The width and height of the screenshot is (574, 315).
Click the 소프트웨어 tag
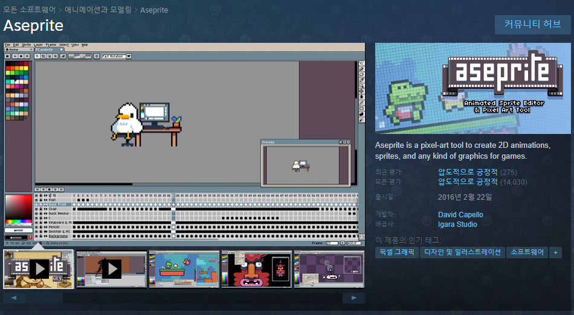point(527,252)
